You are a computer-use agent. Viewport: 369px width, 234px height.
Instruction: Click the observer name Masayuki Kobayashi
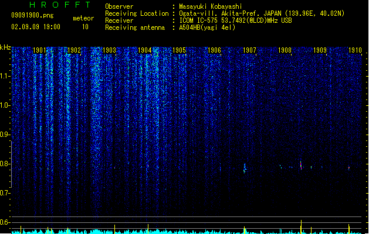[x=211, y=6]
